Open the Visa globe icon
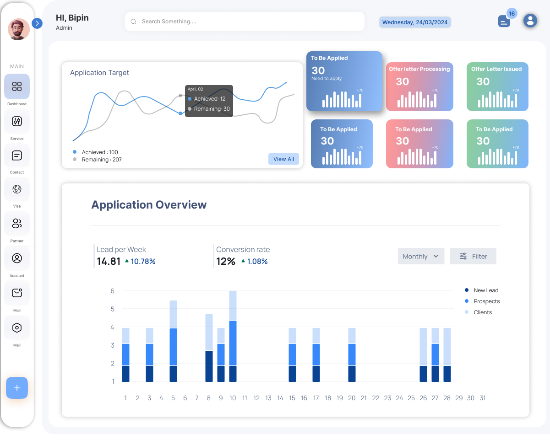The width and height of the screenshot is (550, 440). [x=17, y=189]
